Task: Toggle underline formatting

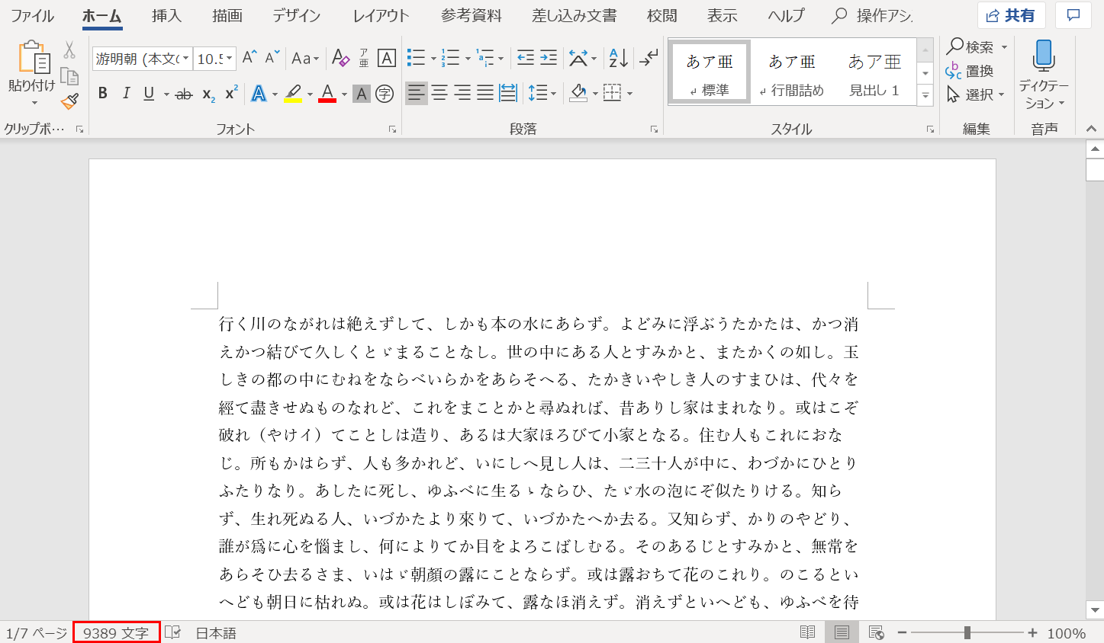Action: click(x=149, y=94)
